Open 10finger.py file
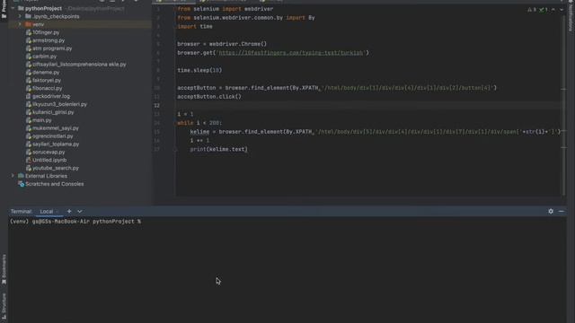 46,32
